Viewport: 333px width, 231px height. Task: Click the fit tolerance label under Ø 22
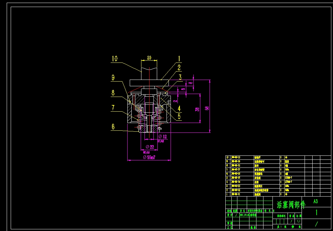click(x=146, y=152)
